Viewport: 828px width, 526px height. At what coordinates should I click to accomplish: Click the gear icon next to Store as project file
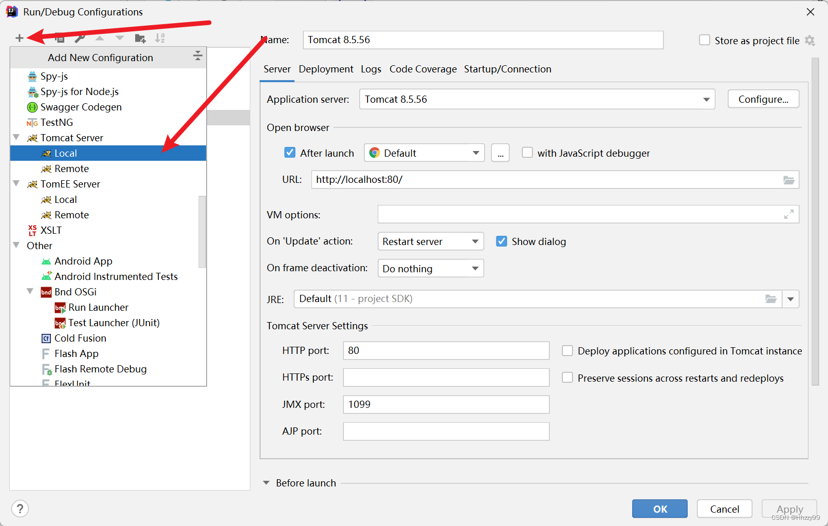coord(810,41)
